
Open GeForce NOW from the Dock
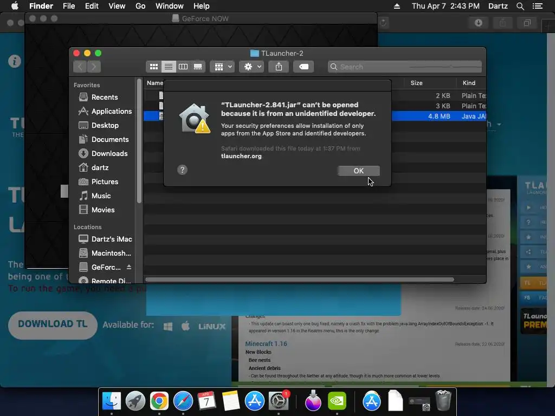point(337,401)
